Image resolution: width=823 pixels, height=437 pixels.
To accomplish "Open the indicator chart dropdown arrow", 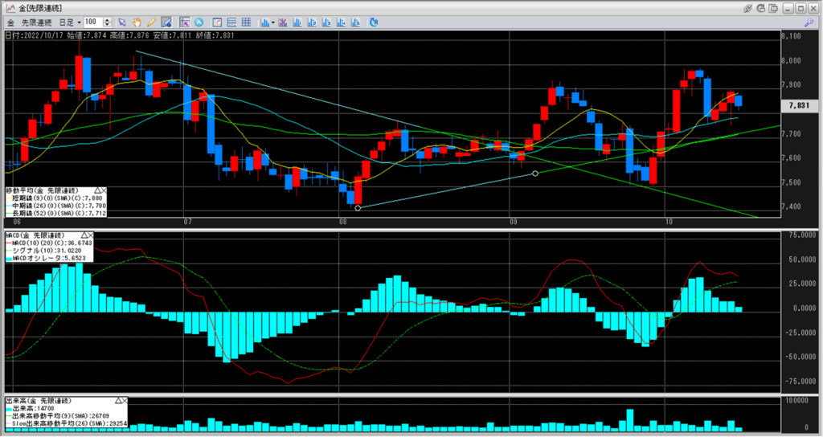I will pyautogui.click(x=273, y=22).
